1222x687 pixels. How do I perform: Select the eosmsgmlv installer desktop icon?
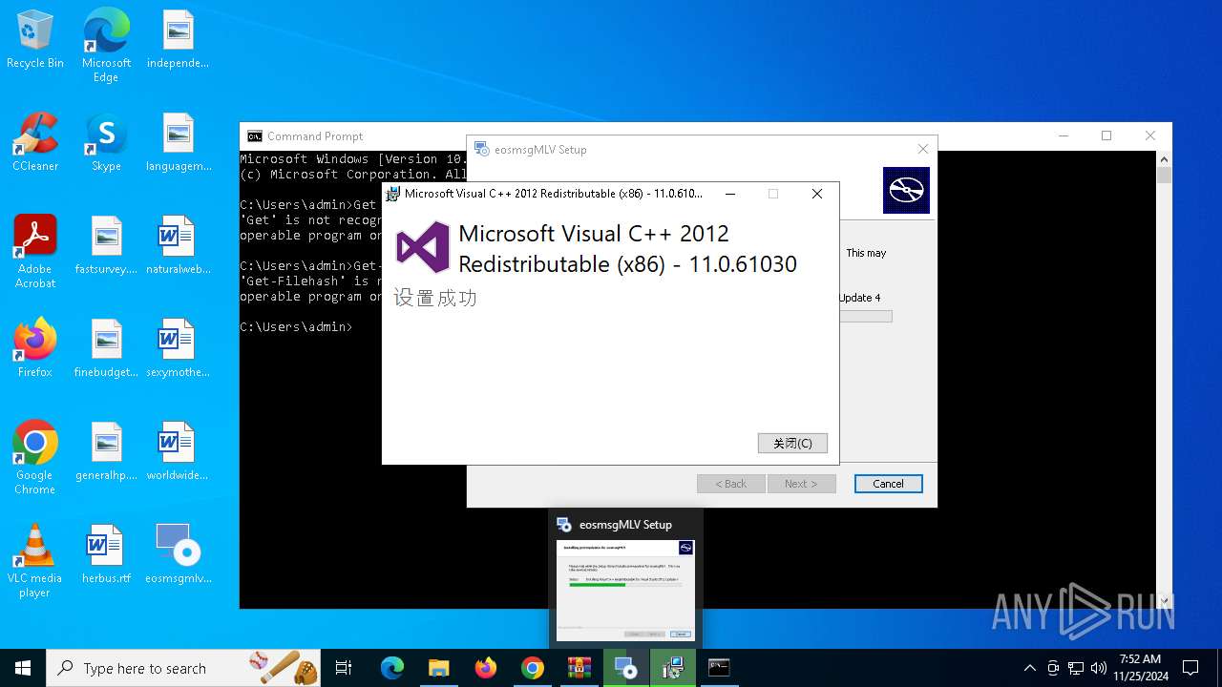[x=178, y=554]
